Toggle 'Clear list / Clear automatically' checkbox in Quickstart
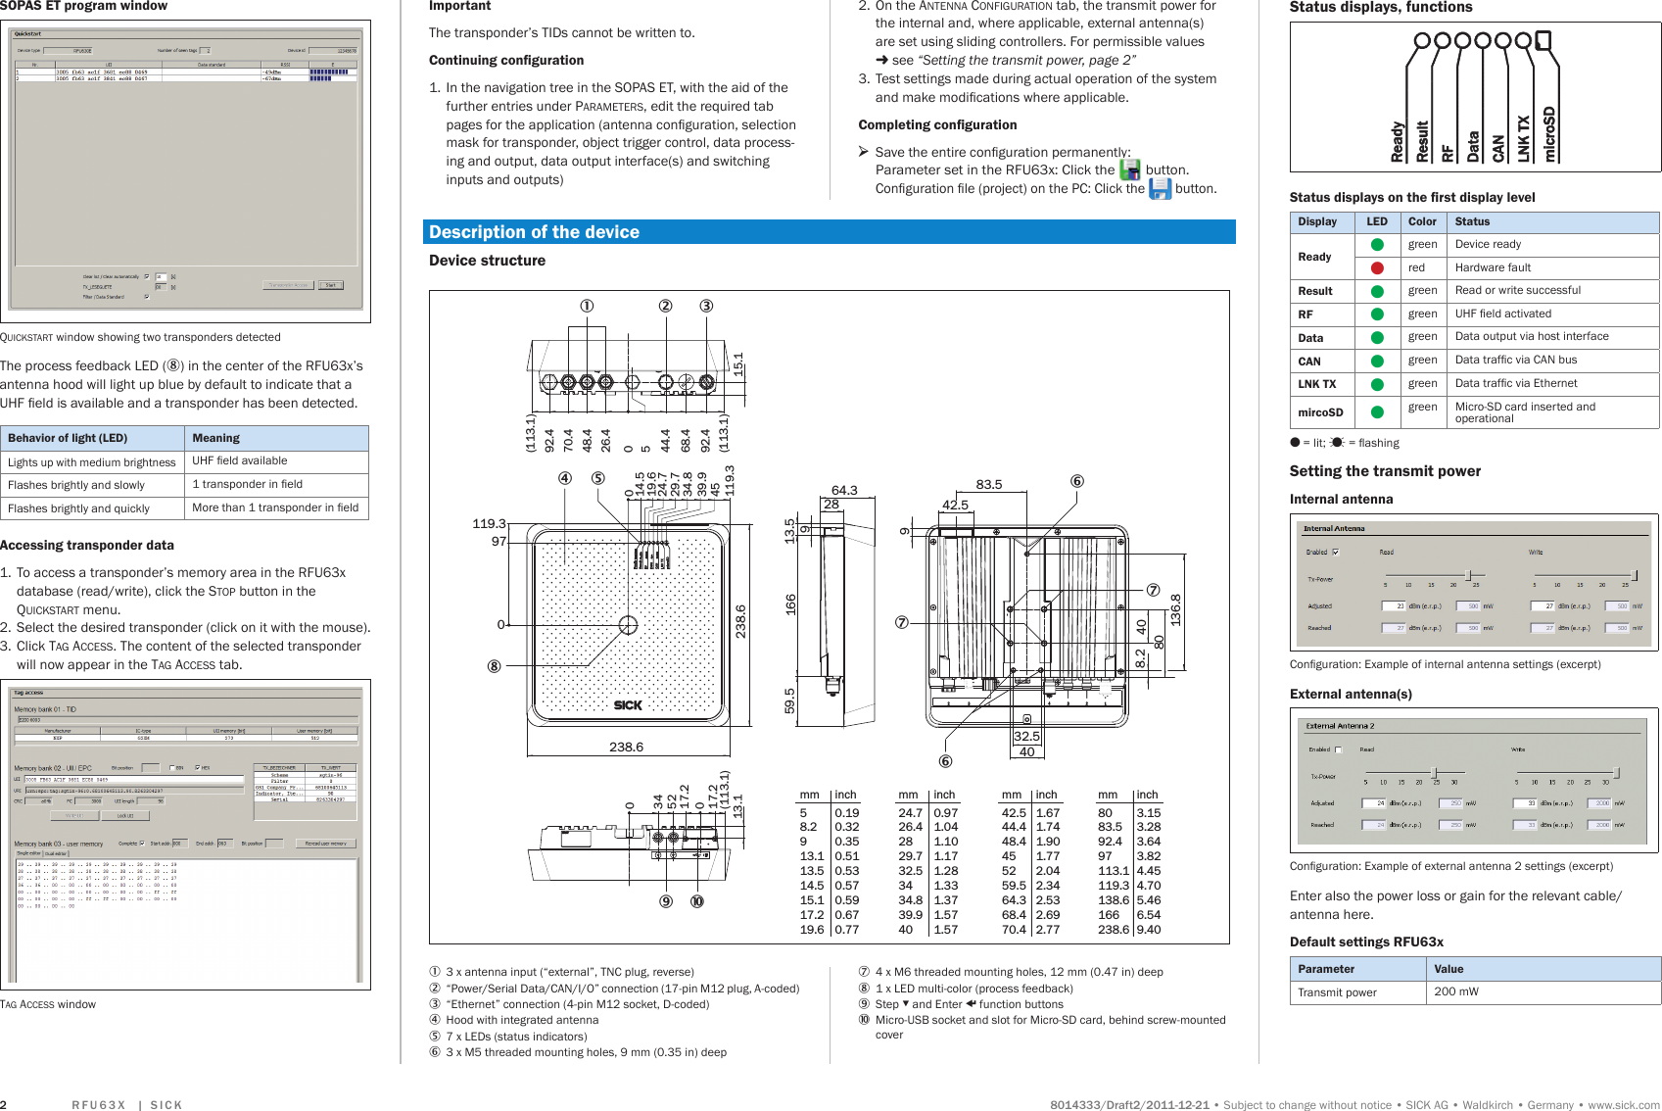Viewport: 1662px width, 1111px height. click(x=147, y=276)
